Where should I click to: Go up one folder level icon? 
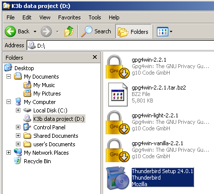69,31
